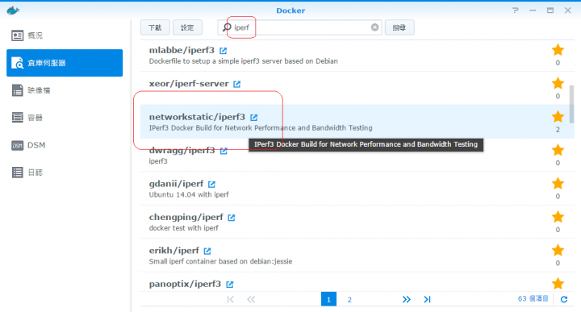Jump to the last results page
The image size is (581, 312).
tap(427, 299)
